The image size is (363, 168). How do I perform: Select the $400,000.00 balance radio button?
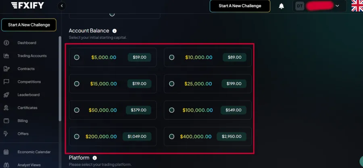[172, 136]
